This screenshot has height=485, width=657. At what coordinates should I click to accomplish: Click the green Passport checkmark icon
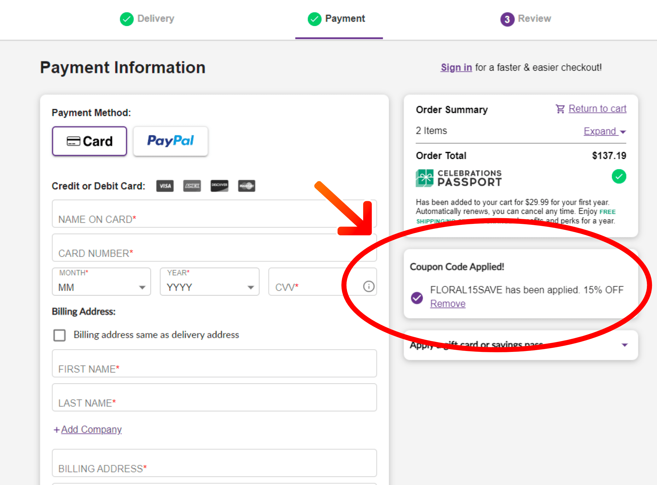(x=619, y=176)
